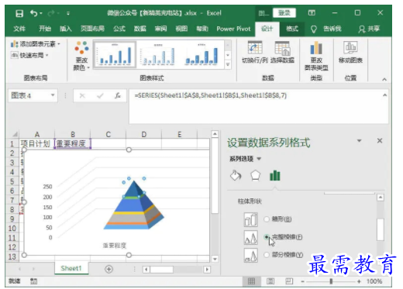Open the Customize Quick Access Toolbar arrow

pos(68,13)
